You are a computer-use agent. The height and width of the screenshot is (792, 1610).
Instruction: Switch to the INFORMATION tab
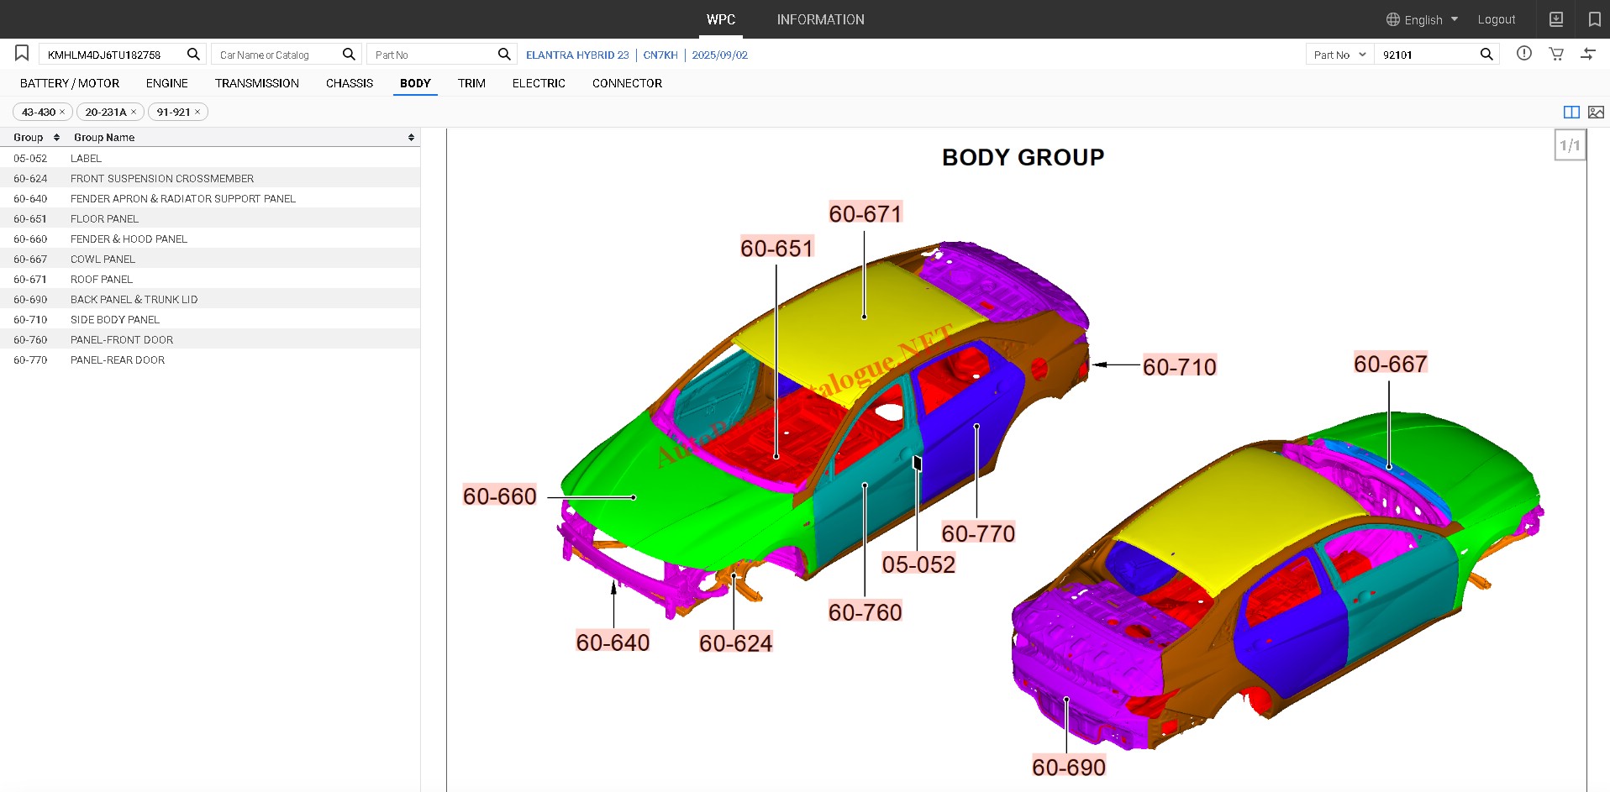pos(820,19)
